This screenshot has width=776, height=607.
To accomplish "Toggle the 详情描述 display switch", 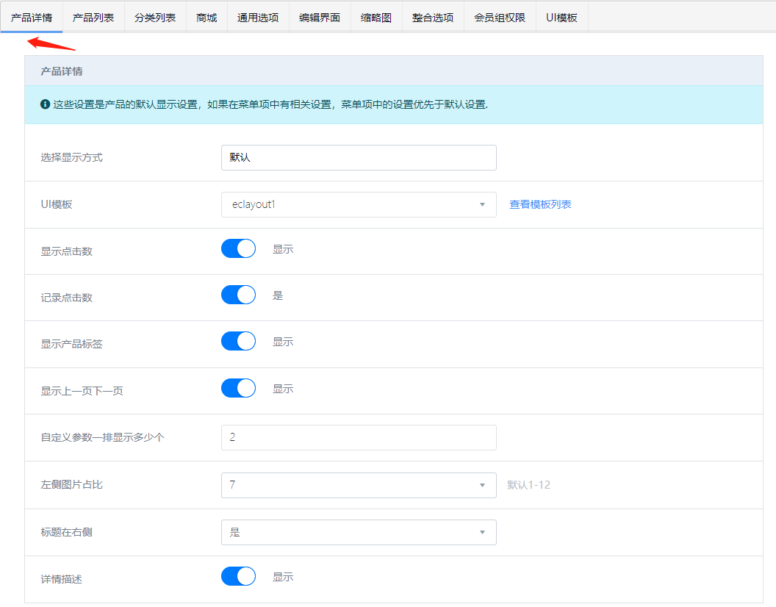I will (x=238, y=577).
